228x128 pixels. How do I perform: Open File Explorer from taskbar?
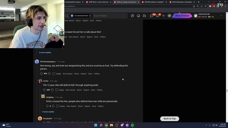click(x=112, y=125)
